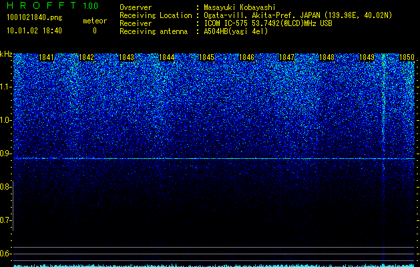Click the meteor label
The image size is (420, 267).
point(95,21)
